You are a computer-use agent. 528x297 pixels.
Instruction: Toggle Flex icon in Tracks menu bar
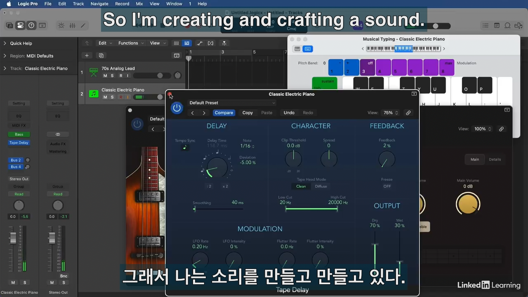click(x=211, y=43)
